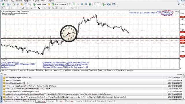The height and width of the screenshot is (104, 185).
Task: Toggle the Navigator panel icon
Action: [x=22, y=4]
